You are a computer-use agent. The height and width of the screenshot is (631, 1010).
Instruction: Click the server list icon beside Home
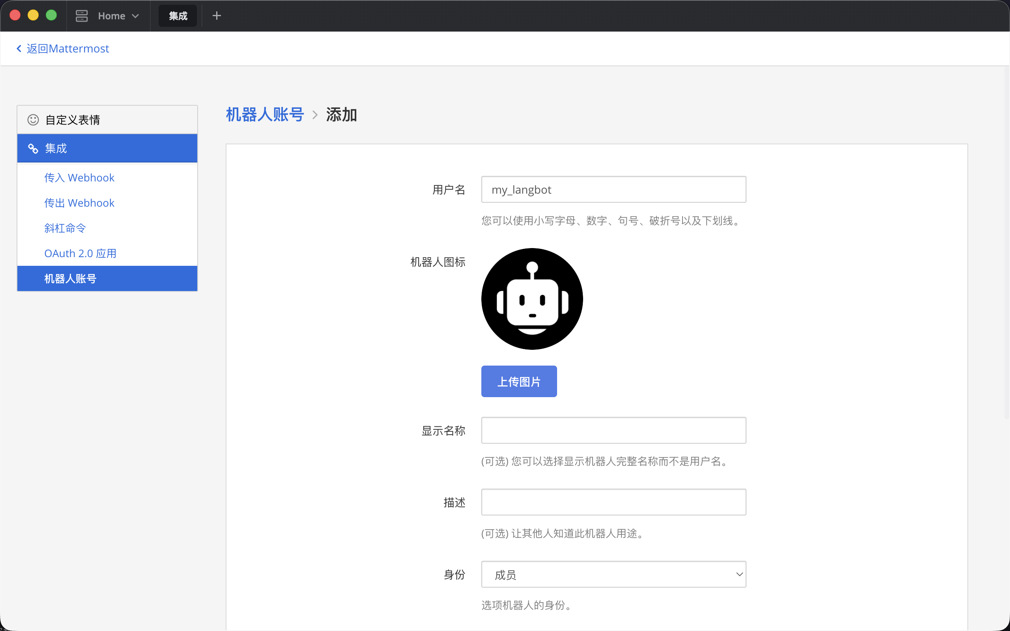coord(81,16)
